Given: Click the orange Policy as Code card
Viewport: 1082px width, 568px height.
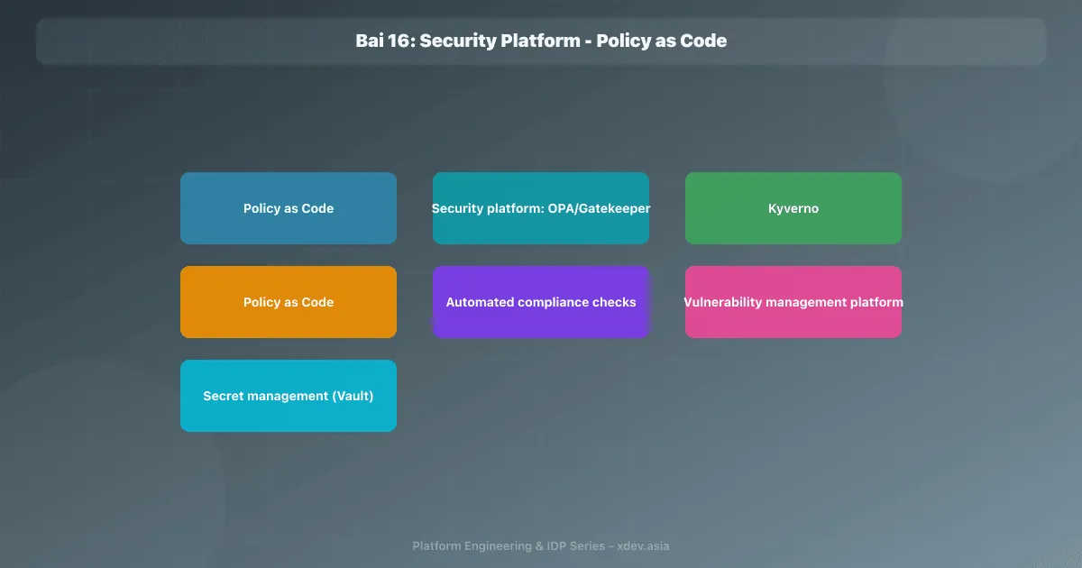Looking at the screenshot, I should point(289,302).
